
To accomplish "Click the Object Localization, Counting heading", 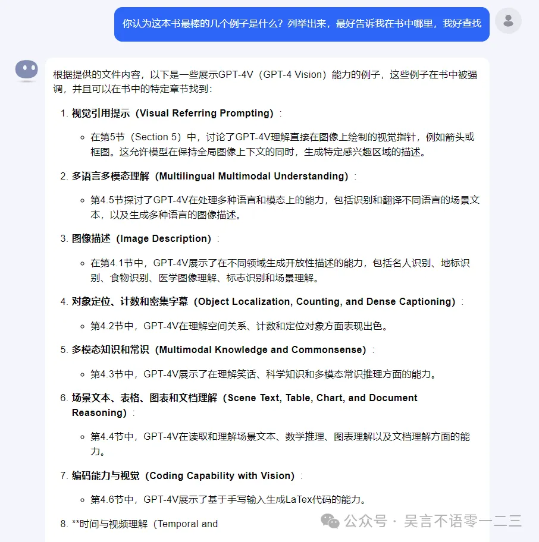I will click(264, 301).
